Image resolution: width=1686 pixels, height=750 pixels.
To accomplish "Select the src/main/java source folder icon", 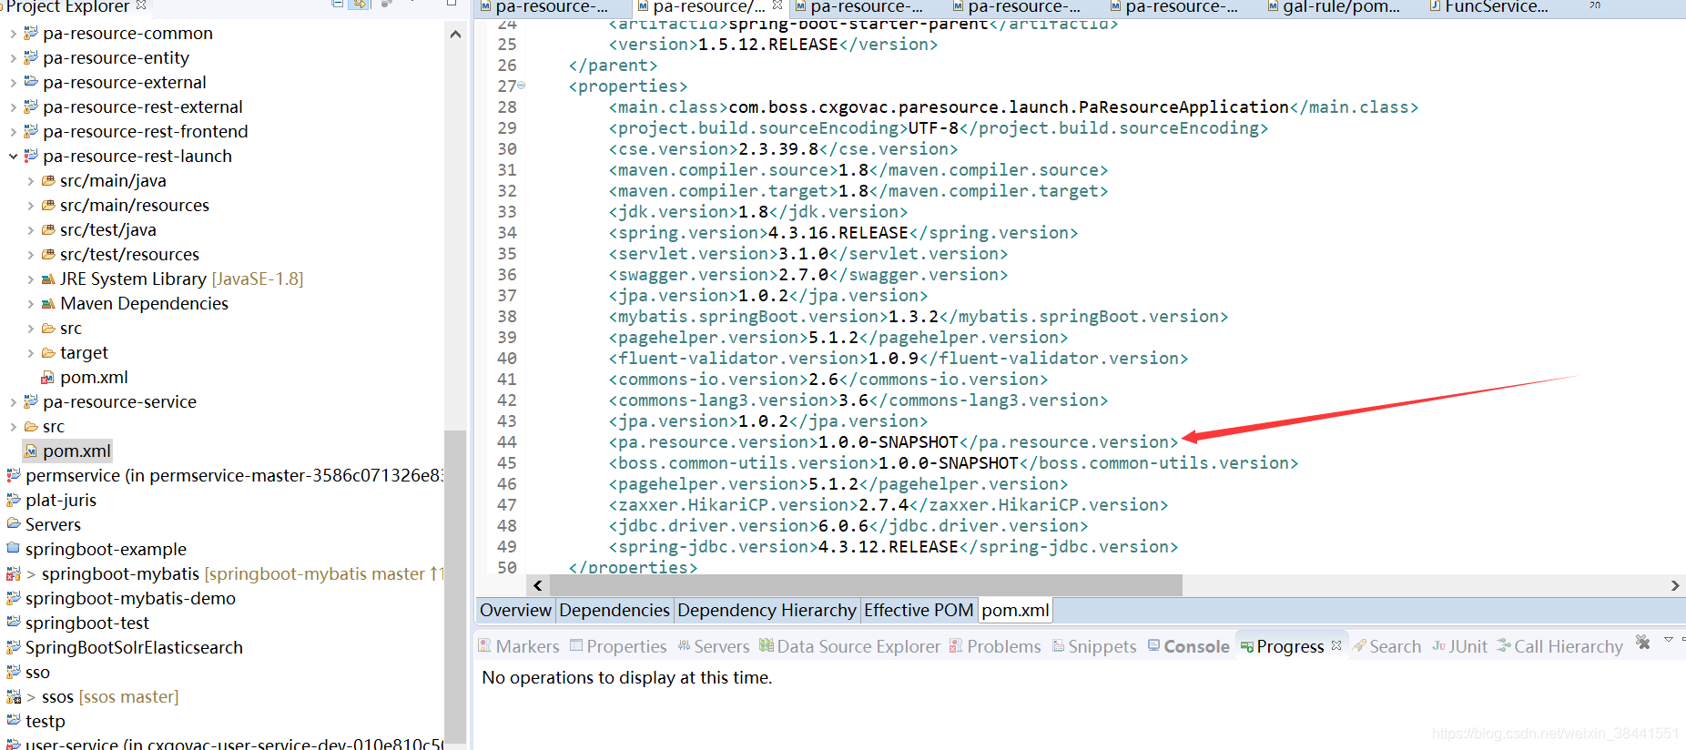I will (48, 180).
